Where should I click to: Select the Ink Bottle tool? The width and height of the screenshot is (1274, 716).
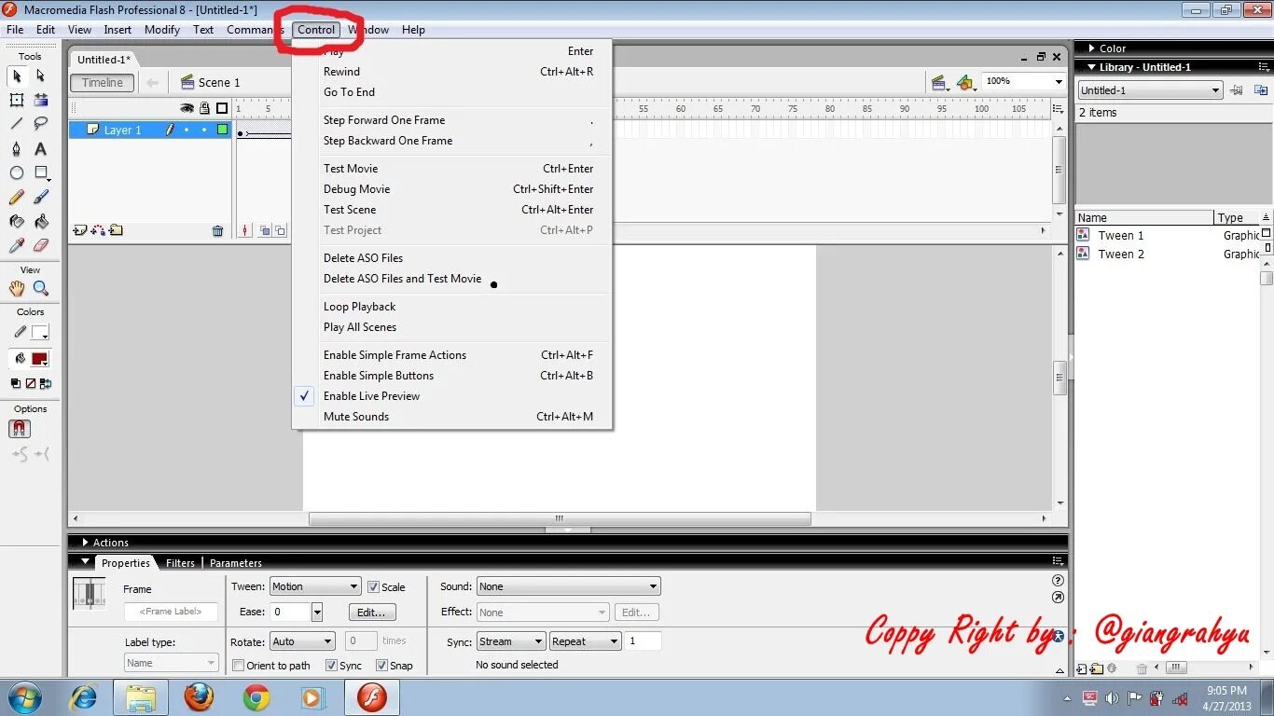point(17,222)
